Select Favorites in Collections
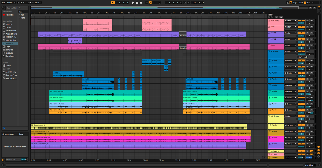Image resolution: width=322 pixels, height=168 pixels. [x=10, y=15]
